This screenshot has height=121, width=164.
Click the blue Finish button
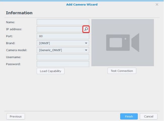128,116
